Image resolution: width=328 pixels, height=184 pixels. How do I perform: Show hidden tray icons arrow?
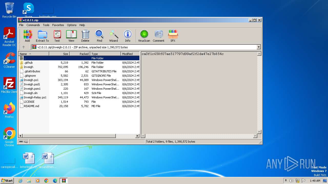point(286,181)
